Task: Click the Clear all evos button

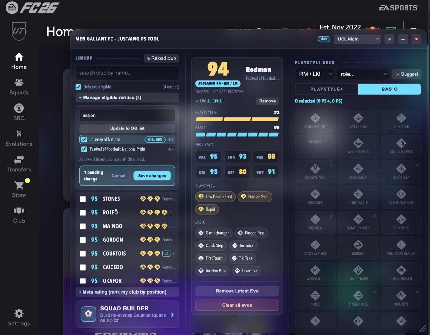Action: click(237, 305)
